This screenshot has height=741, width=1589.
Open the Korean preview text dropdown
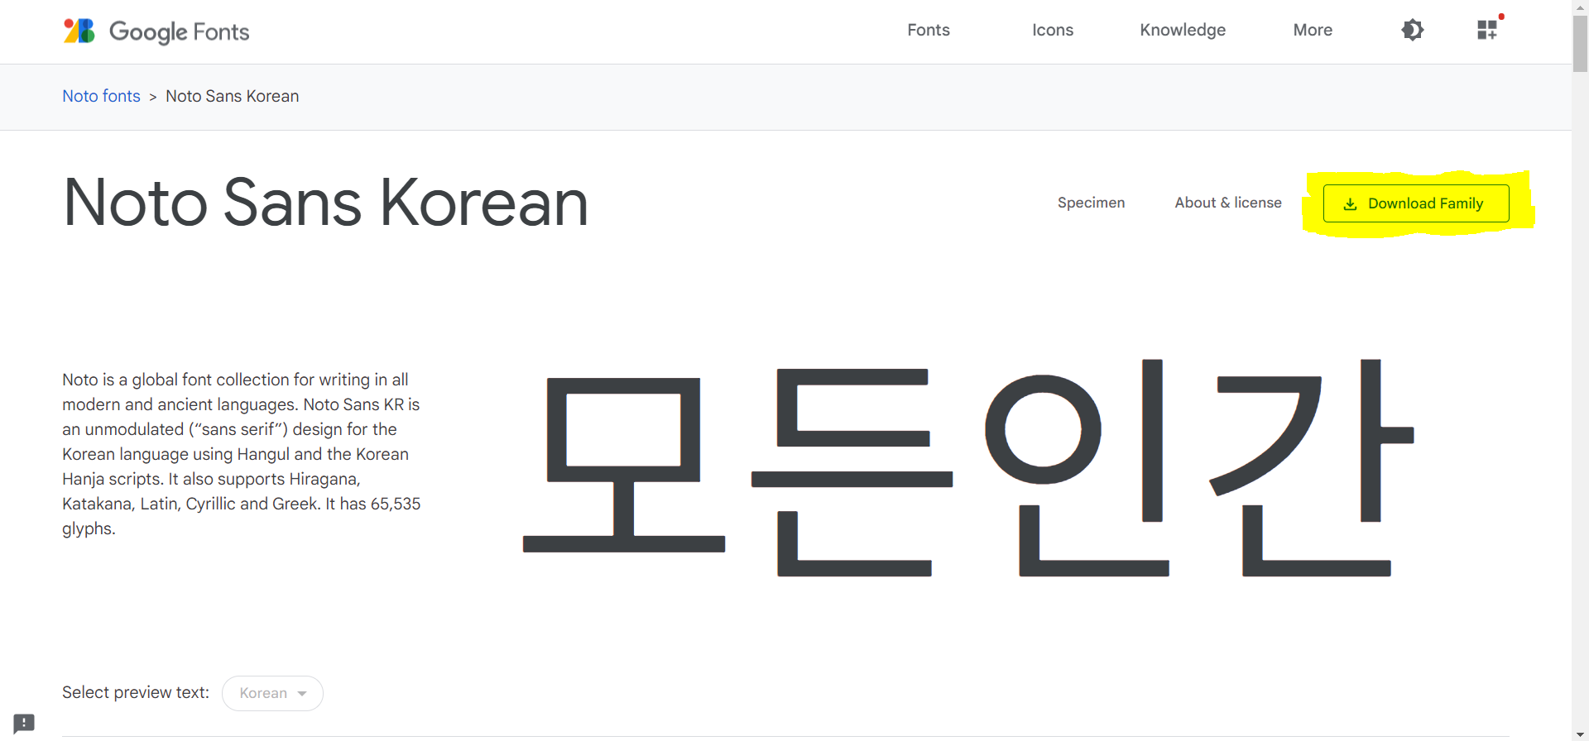(x=272, y=693)
